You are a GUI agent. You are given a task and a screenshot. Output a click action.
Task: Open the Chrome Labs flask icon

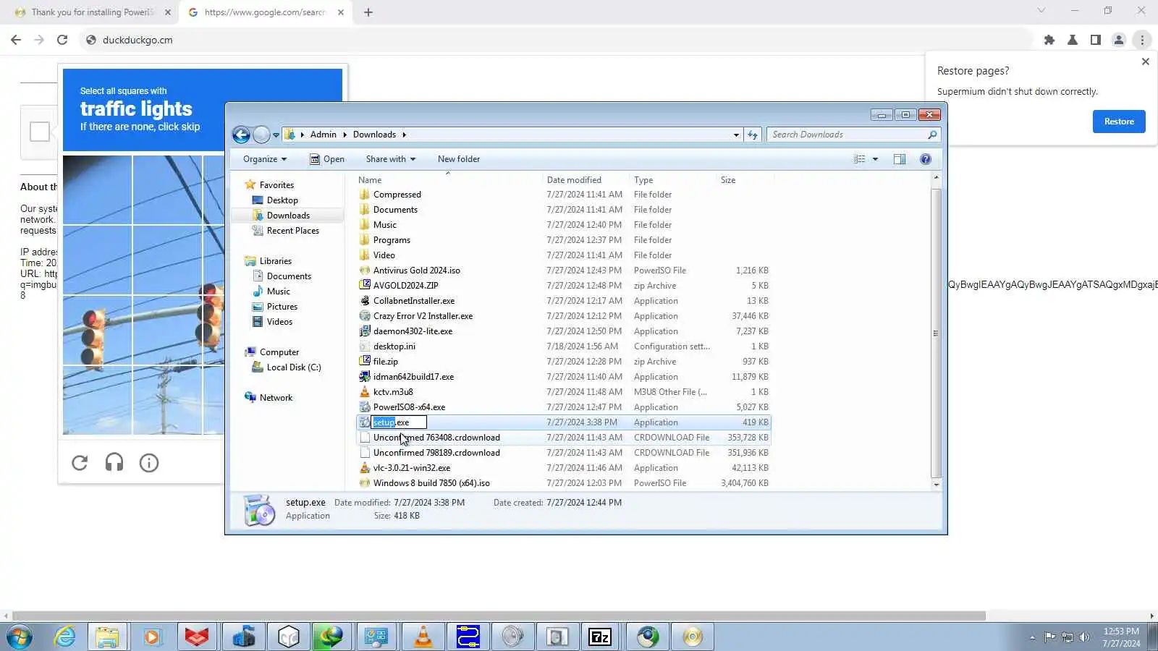click(1073, 40)
